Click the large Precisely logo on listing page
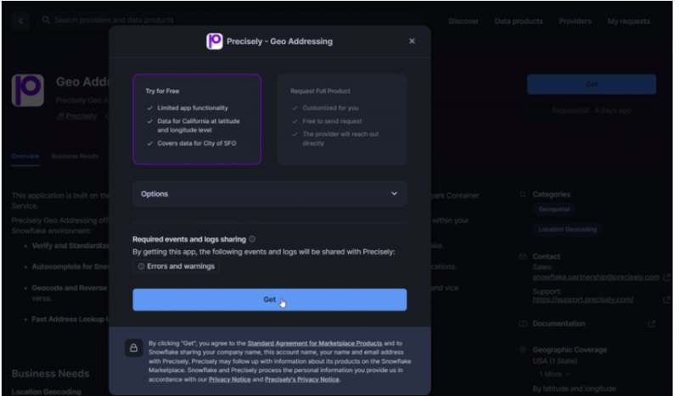This screenshot has width=679, height=396. tap(28, 90)
